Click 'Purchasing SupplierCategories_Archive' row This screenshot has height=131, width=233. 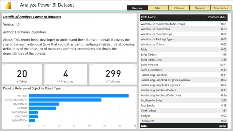click(x=183, y=80)
